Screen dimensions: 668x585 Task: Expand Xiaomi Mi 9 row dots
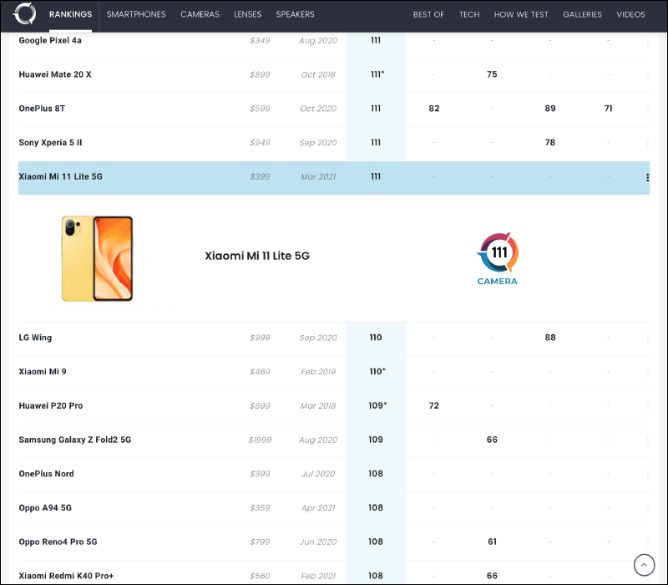(x=647, y=373)
